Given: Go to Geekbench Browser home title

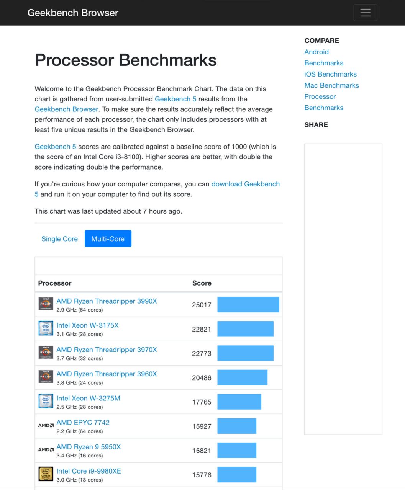Looking at the screenshot, I should pyautogui.click(x=73, y=13).
